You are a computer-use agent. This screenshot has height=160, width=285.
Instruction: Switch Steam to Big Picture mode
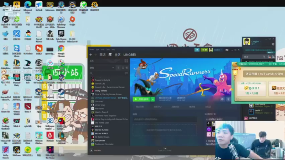click(x=227, y=50)
